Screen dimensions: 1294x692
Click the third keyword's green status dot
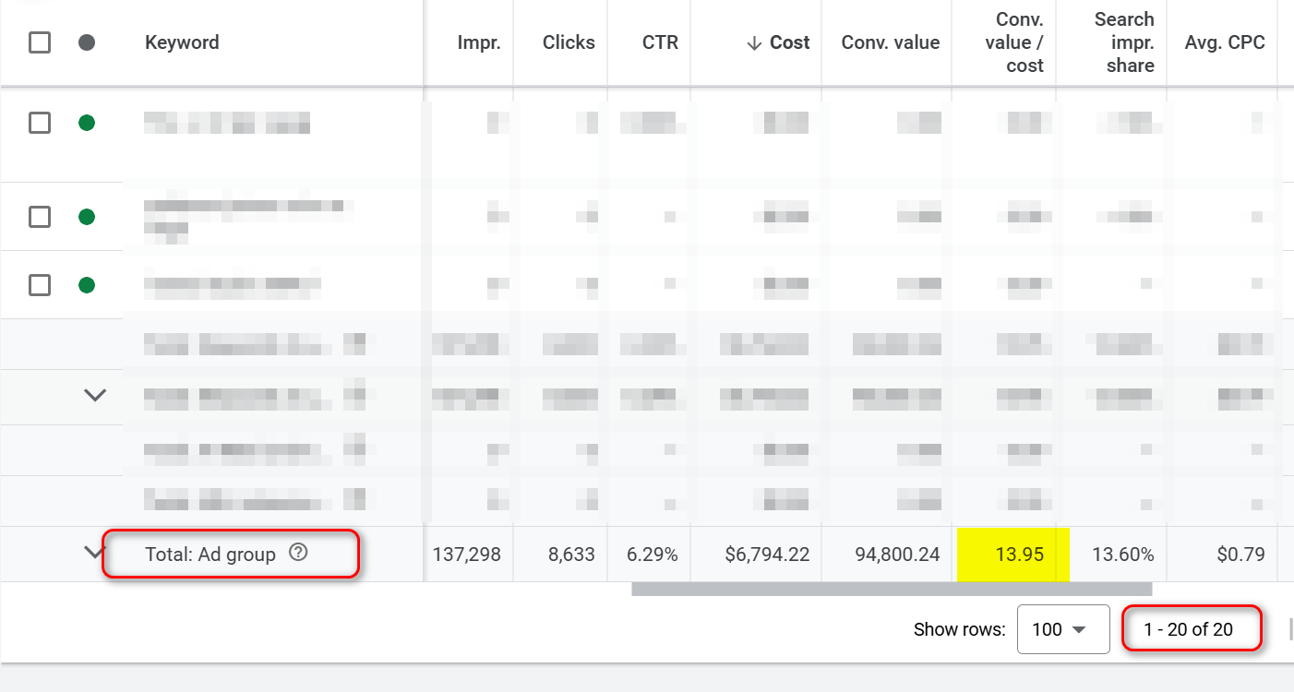(x=87, y=285)
